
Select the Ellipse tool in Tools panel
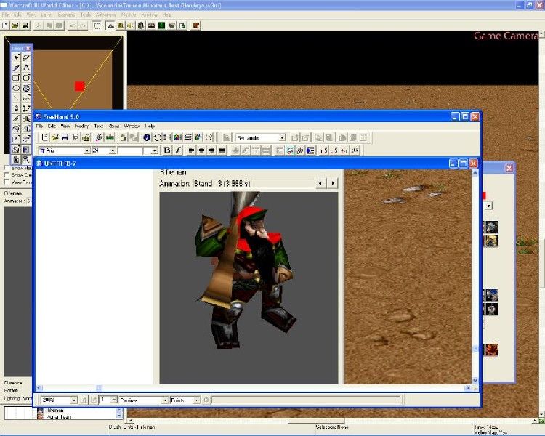[16, 88]
